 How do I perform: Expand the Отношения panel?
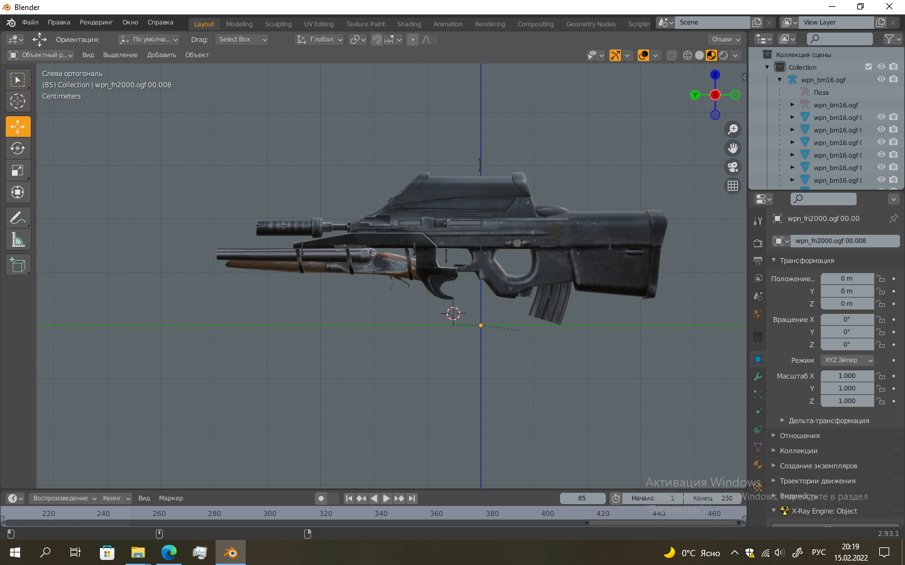(799, 436)
